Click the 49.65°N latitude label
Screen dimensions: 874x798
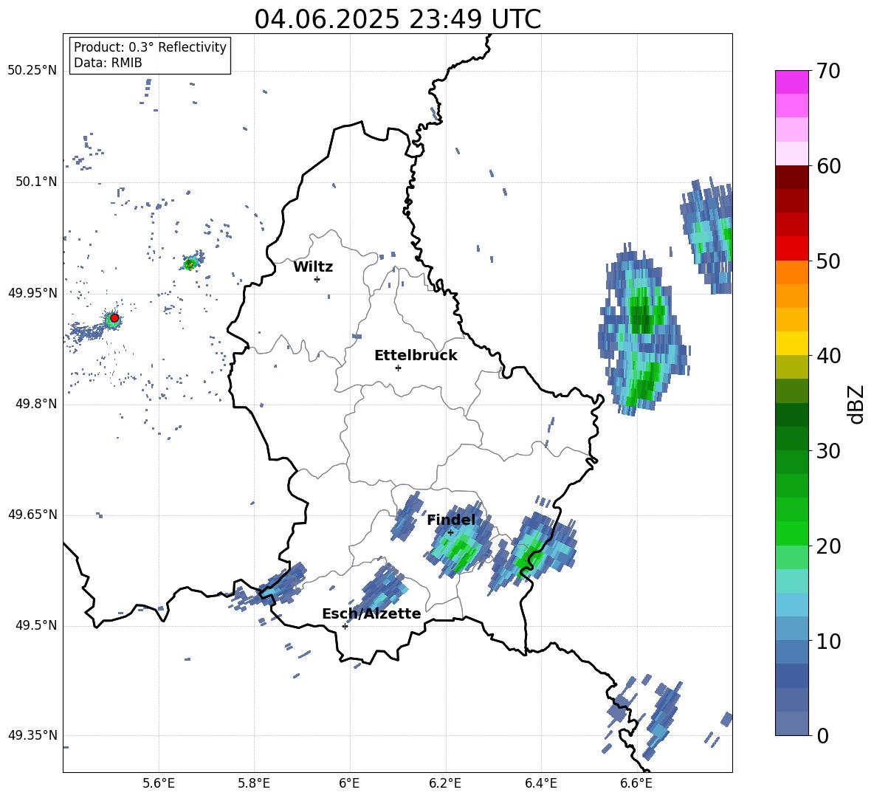(32, 515)
